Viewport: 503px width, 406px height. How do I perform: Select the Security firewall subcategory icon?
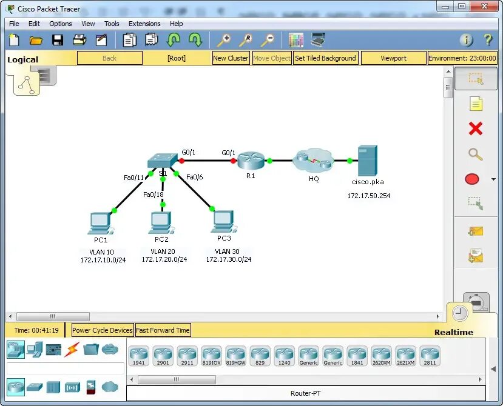(x=91, y=387)
